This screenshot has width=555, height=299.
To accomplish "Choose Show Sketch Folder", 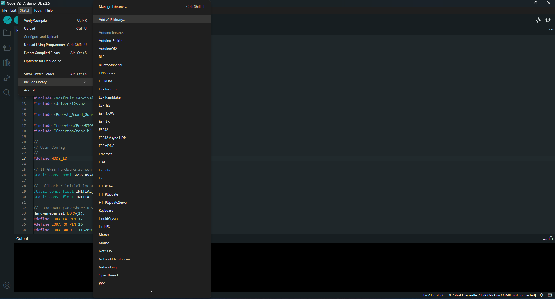I will [55, 74].
